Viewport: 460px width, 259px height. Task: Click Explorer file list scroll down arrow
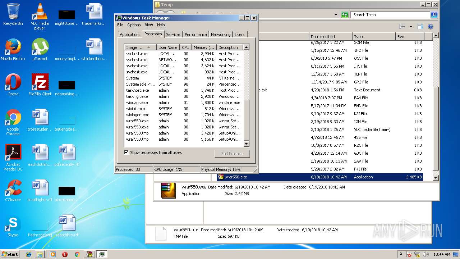pyautogui.click(x=436, y=178)
